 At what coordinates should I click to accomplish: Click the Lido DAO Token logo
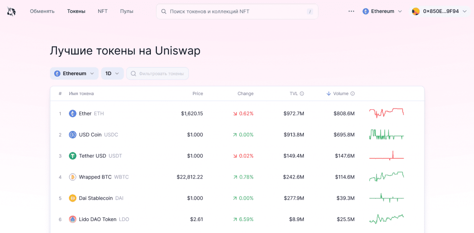(x=73, y=219)
